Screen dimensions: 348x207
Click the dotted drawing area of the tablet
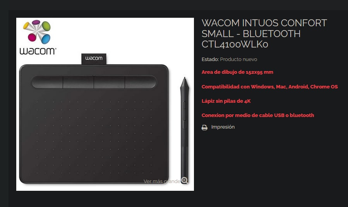point(94,137)
